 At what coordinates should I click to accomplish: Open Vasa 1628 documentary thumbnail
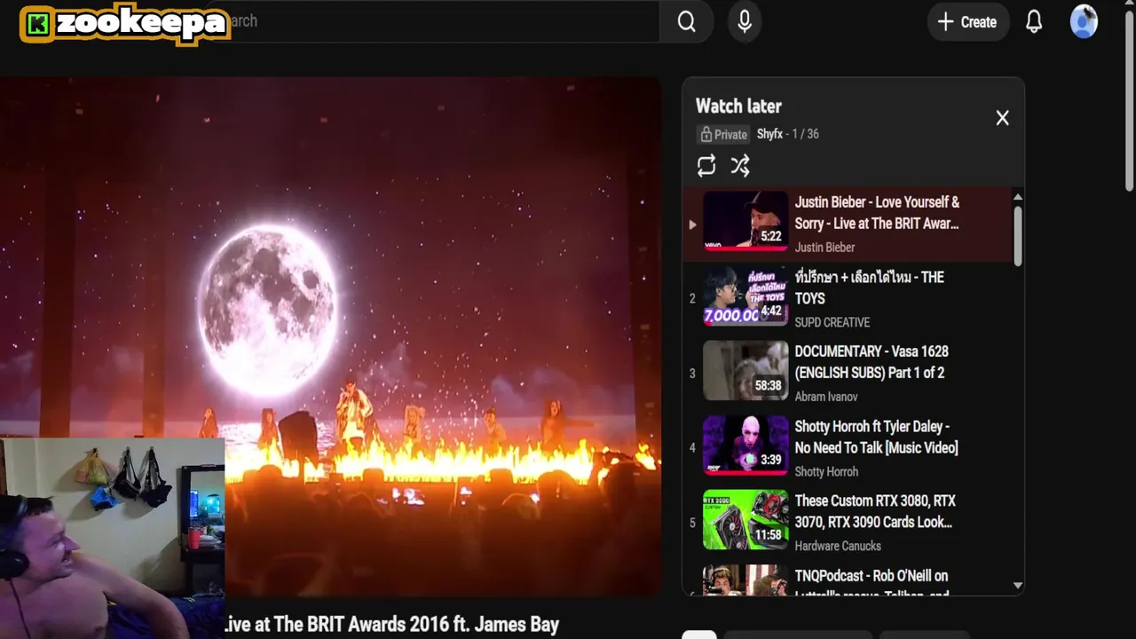745,371
